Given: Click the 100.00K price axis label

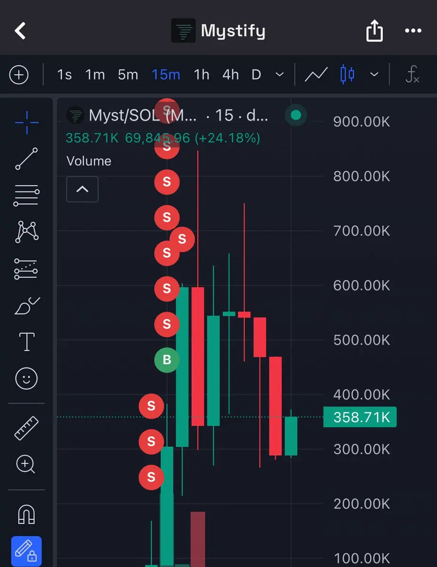Looking at the screenshot, I should point(362,558).
